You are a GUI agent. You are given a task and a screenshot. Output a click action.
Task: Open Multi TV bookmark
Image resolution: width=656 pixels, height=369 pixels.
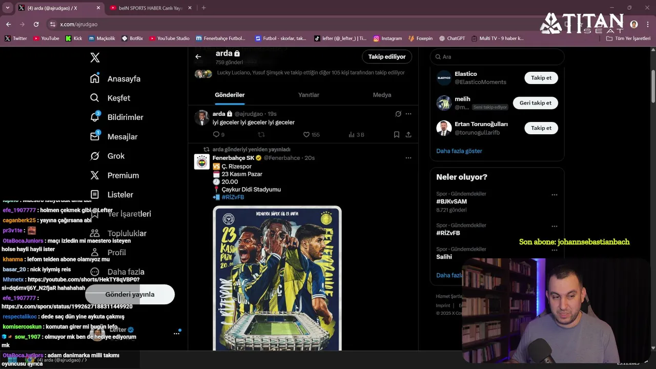click(498, 38)
